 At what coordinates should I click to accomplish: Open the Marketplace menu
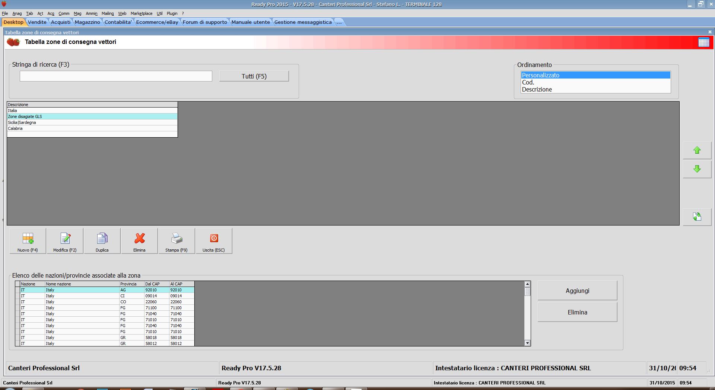pos(142,13)
